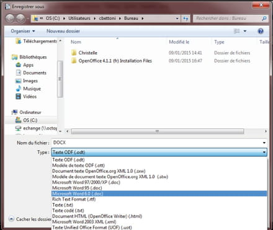The width and height of the screenshot is (273, 230).
Task: Click the horizontal scrollbar in file list
Action: click(158, 131)
